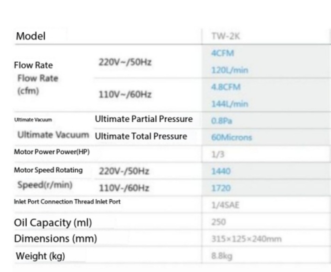
Task: Click the 0.8Pa pressure value
Action: click(x=222, y=121)
